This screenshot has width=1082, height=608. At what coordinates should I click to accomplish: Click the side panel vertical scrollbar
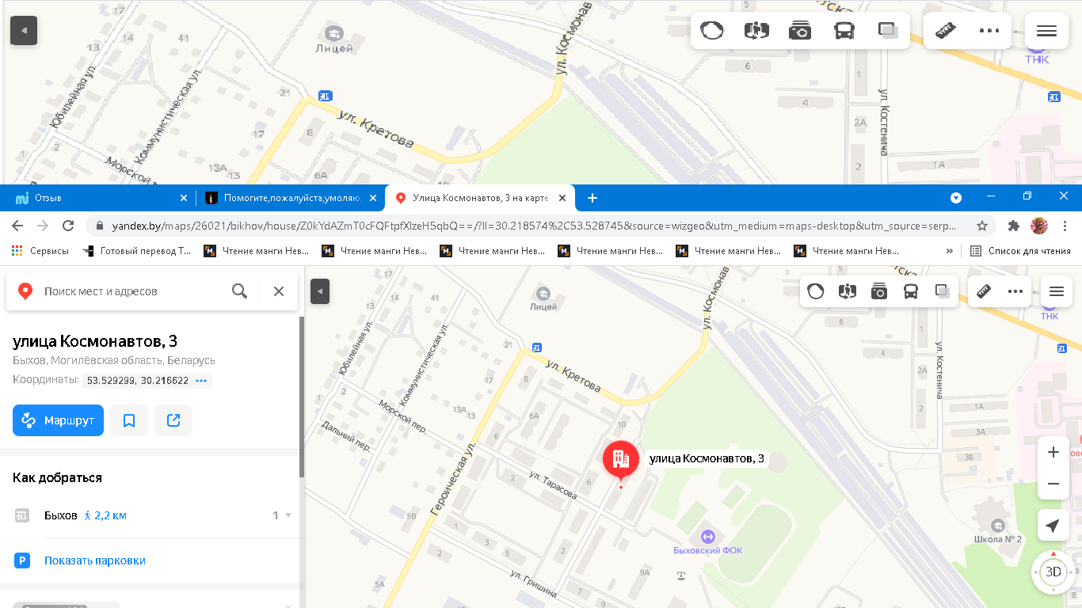(x=302, y=396)
